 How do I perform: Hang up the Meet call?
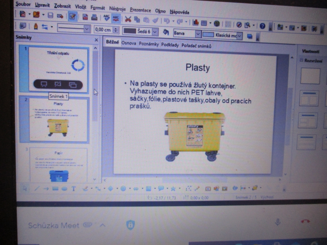coord(305,221)
